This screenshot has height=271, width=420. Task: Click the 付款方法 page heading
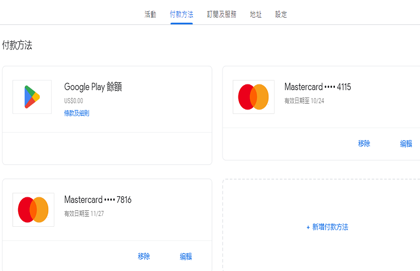click(17, 45)
